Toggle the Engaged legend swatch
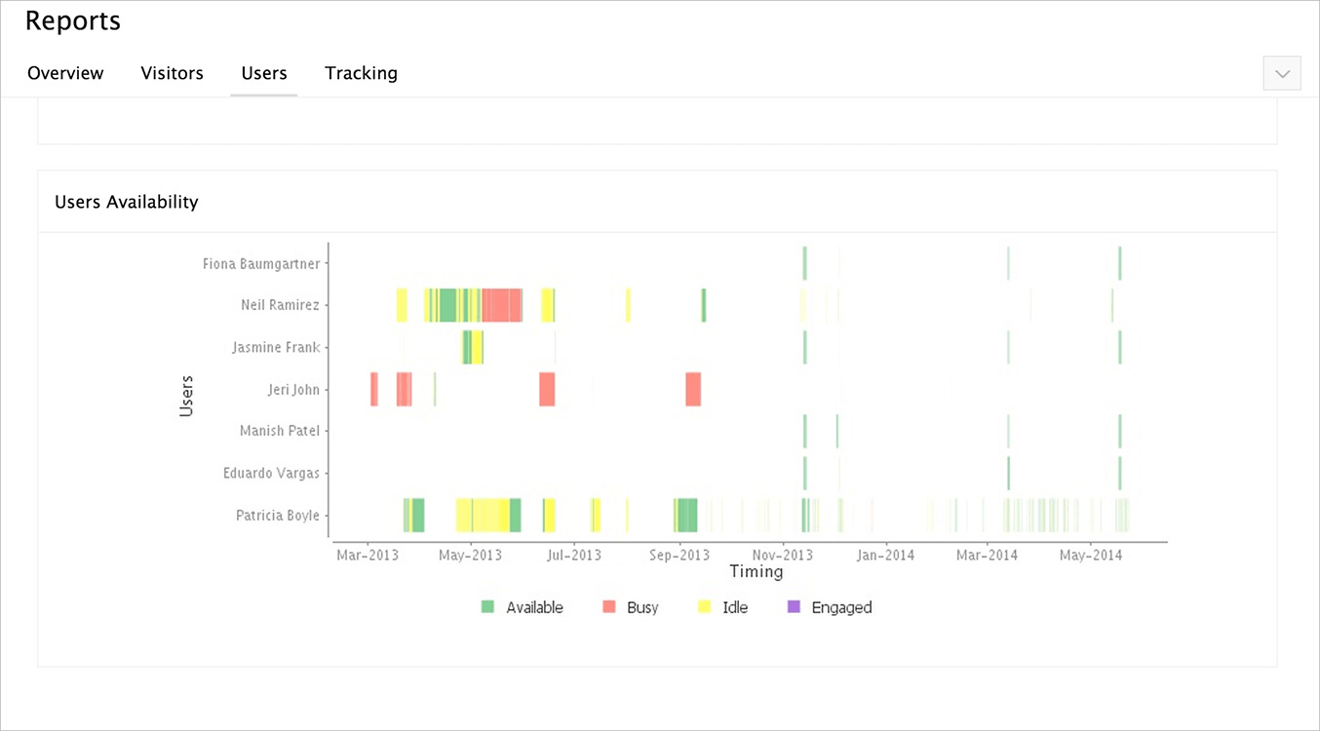The image size is (1320, 731). tap(794, 607)
